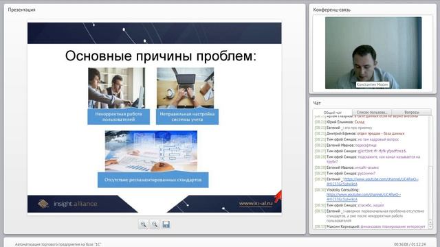Click the Юрий Ельников: Склад chat message
The image size is (440, 247).
(340, 122)
